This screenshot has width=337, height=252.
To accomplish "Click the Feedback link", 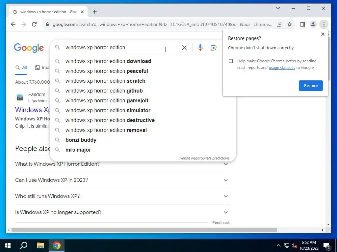I will 221,223.
